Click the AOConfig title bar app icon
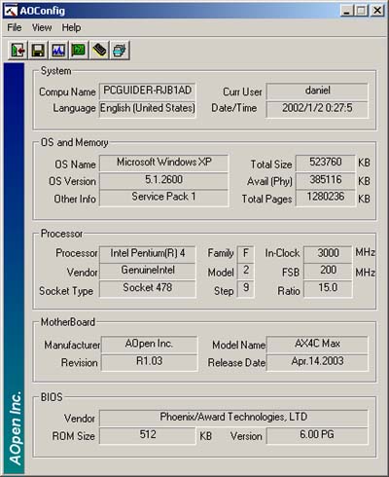Viewport: 389px width, 477px height. [11, 11]
